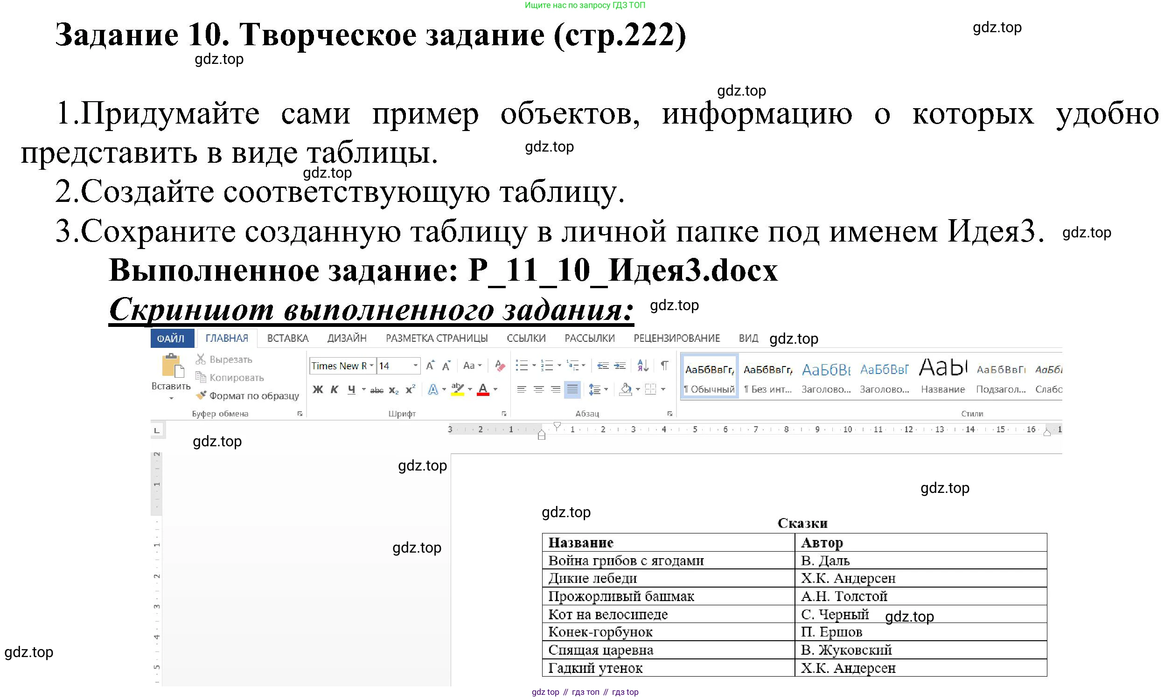Viewport: 1171px width, 699px height.
Task: Apply yellow text highlight color
Action: pyautogui.click(x=457, y=389)
